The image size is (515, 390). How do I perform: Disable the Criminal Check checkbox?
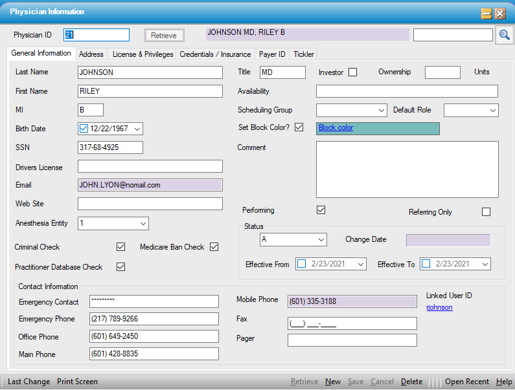(120, 247)
